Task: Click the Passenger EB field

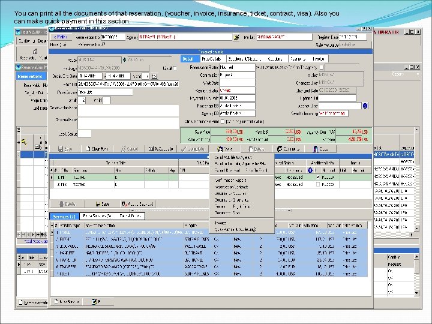Action: click(x=237, y=106)
